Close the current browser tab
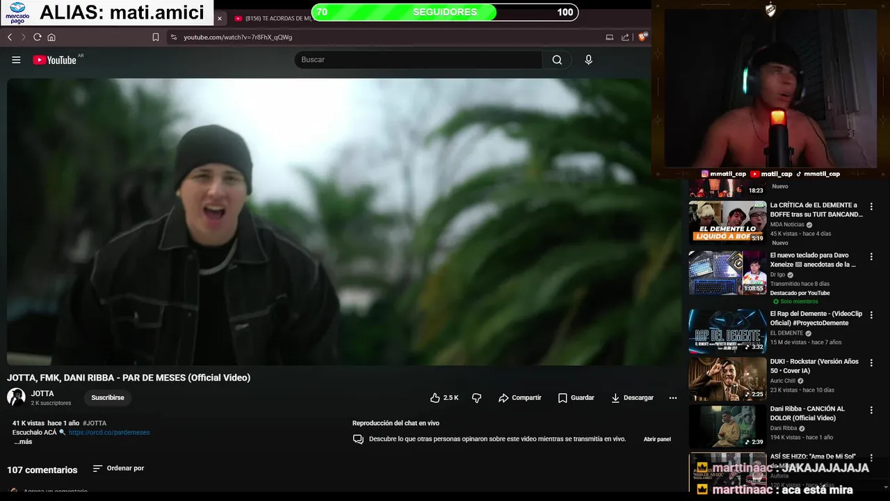This screenshot has height=501, width=890. pyautogui.click(x=220, y=19)
